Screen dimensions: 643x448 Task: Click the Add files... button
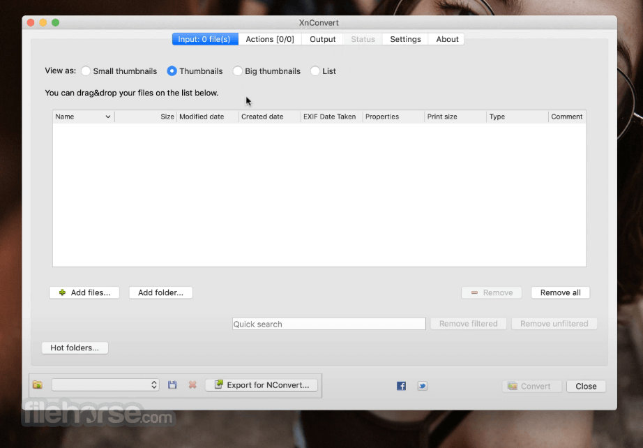[x=84, y=292]
